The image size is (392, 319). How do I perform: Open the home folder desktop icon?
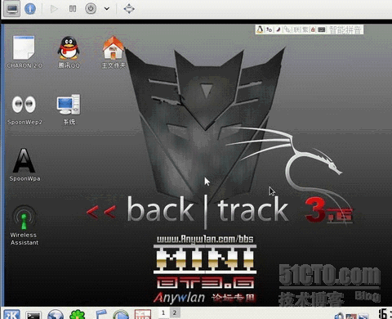pyautogui.click(x=114, y=52)
